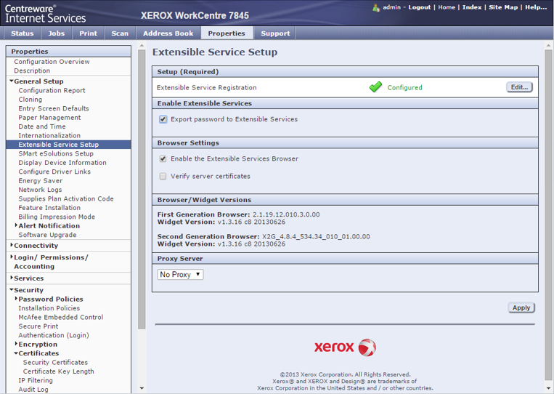Open the Site Map link
Screen dimensions: 554x394
click(x=503, y=7)
